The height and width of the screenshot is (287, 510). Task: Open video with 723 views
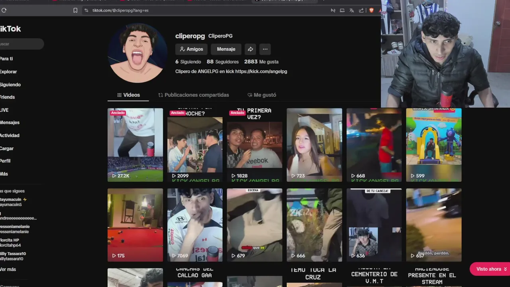pyautogui.click(x=314, y=145)
